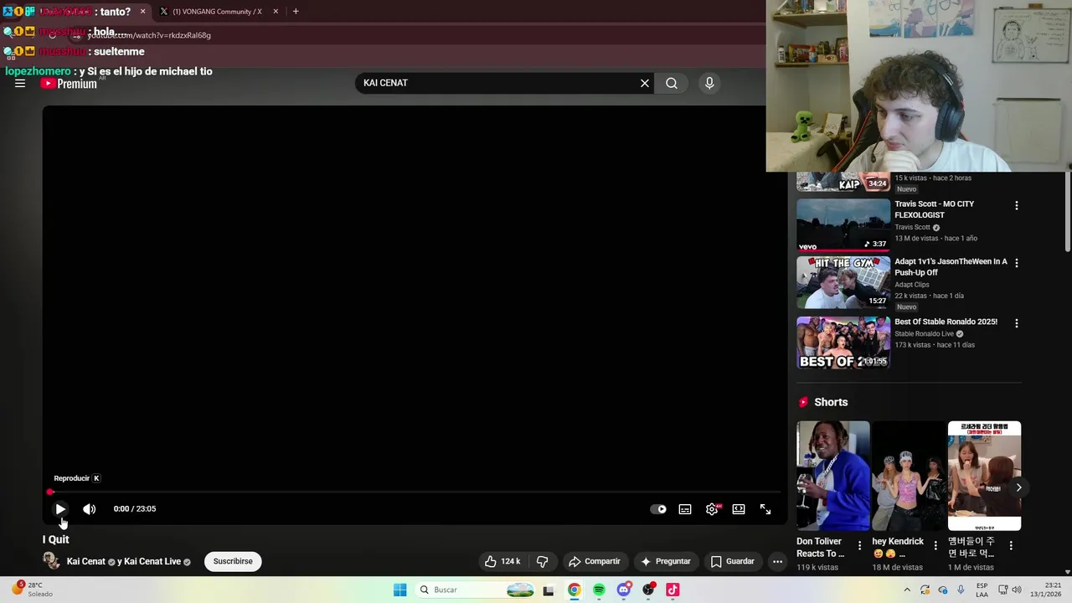
Task: Go to YouTube Premium home logo
Action: coord(69,84)
